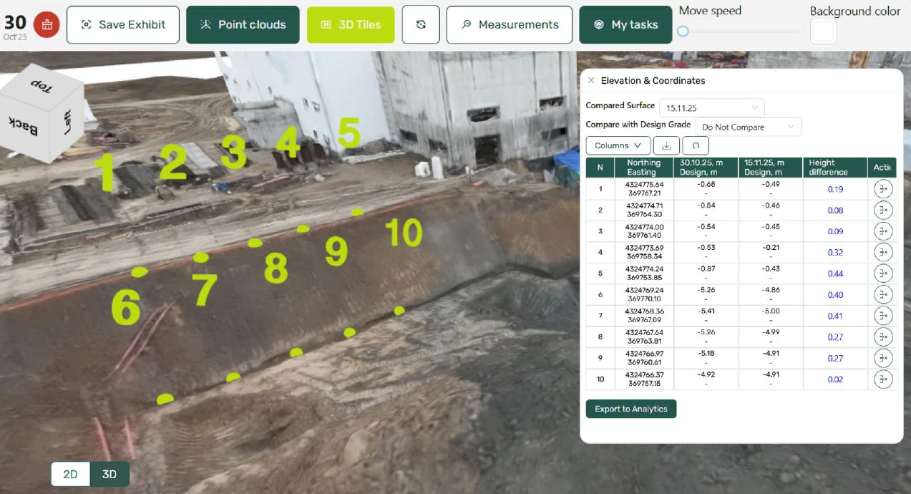911x494 pixels.
Task: Open the Compared Surface dropdown
Action: coord(712,108)
